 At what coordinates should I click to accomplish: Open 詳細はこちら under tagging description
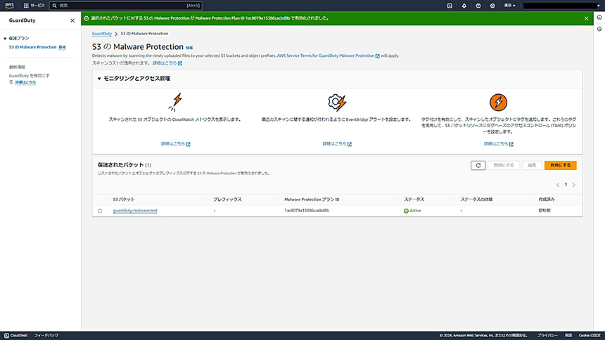[x=499, y=144]
